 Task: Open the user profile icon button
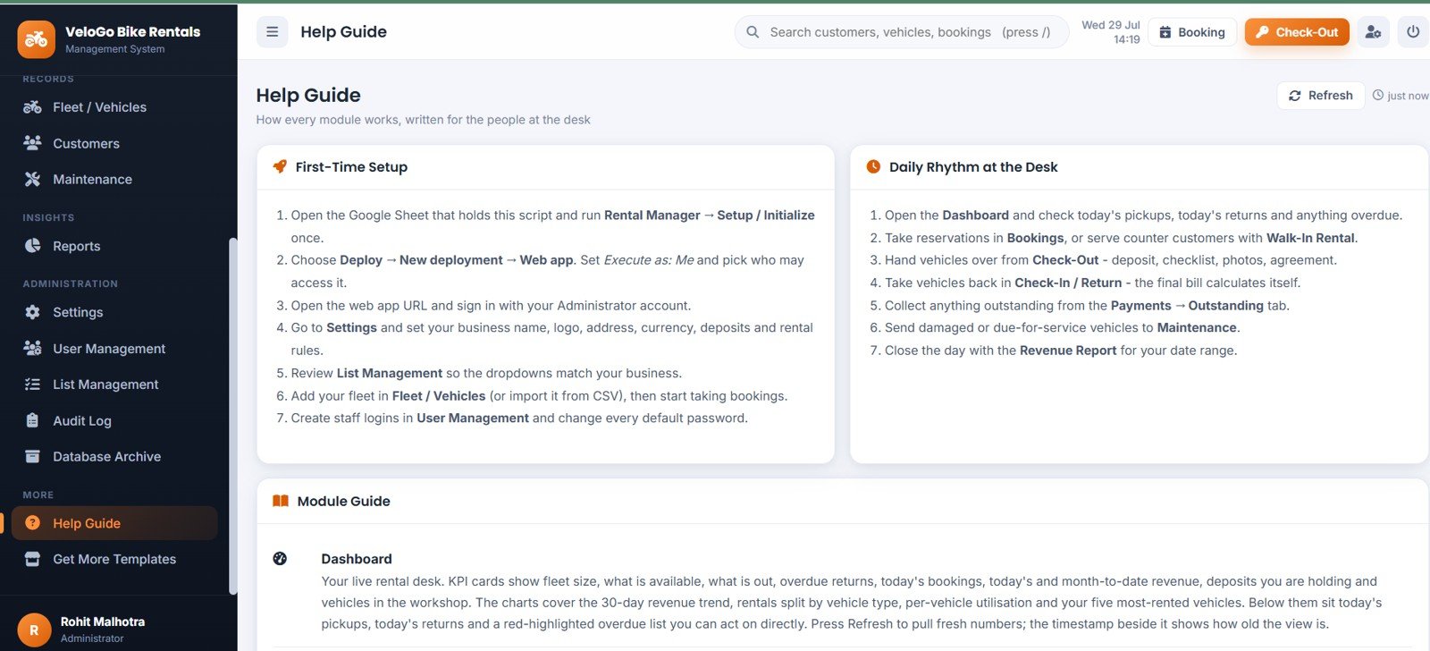tap(1373, 32)
